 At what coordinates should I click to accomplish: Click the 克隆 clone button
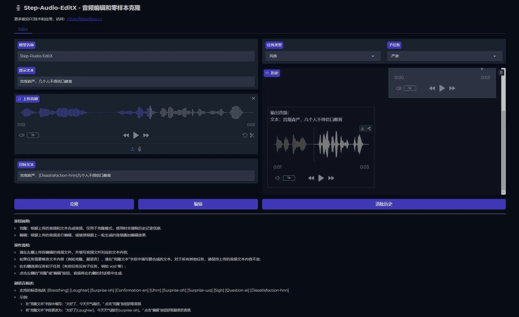[74, 204]
